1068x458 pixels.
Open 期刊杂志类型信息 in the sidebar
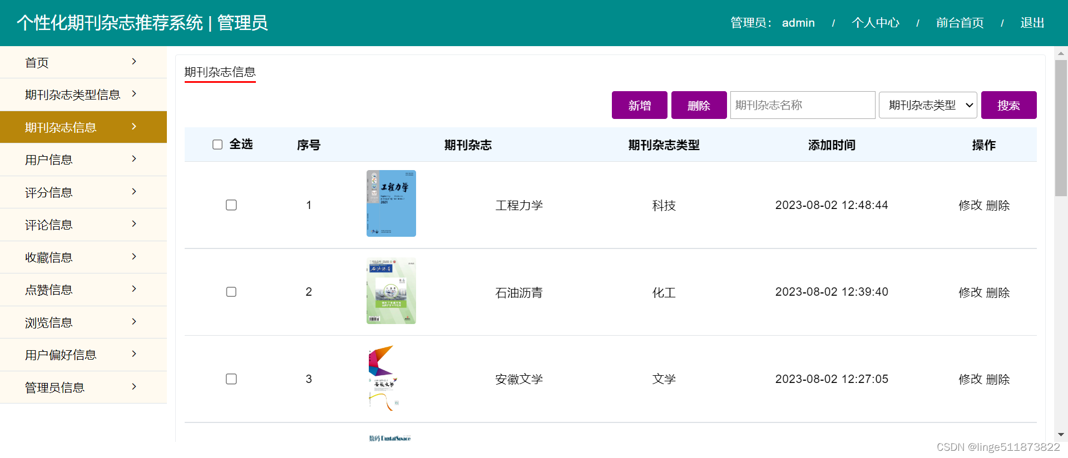pos(83,94)
